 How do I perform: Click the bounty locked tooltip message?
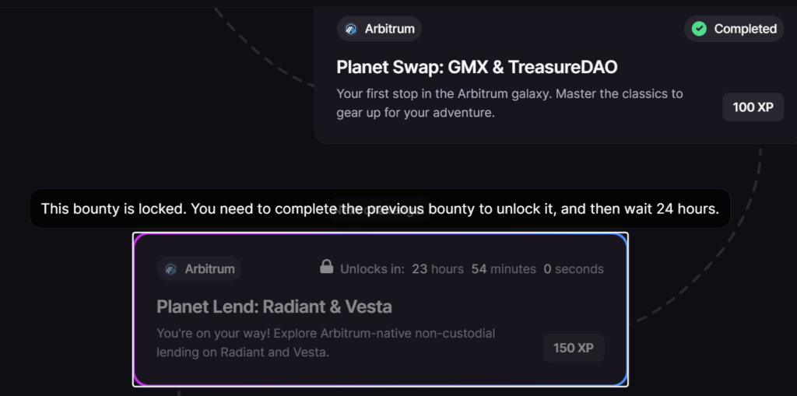pos(380,209)
